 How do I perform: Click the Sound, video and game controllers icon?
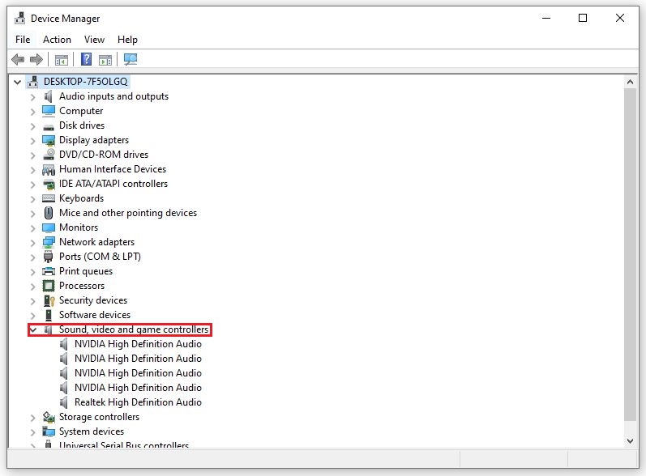(x=49, y=329)
